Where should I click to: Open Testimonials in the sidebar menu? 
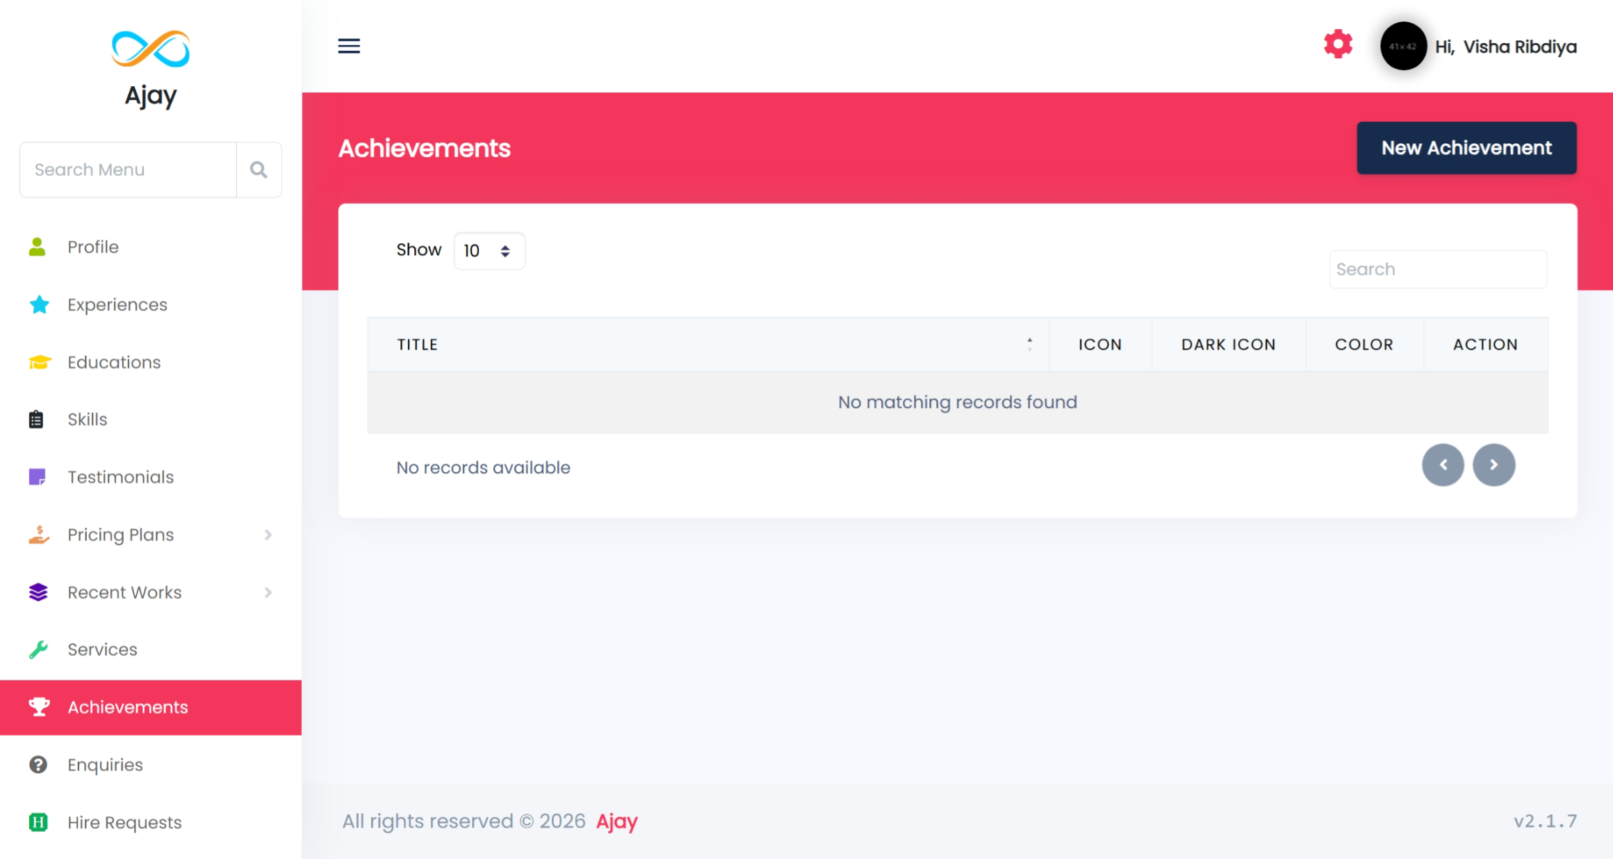pos(120,477)
